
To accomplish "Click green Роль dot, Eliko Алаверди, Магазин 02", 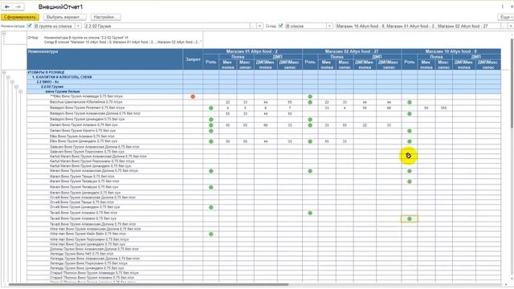I will coord(310,96).
